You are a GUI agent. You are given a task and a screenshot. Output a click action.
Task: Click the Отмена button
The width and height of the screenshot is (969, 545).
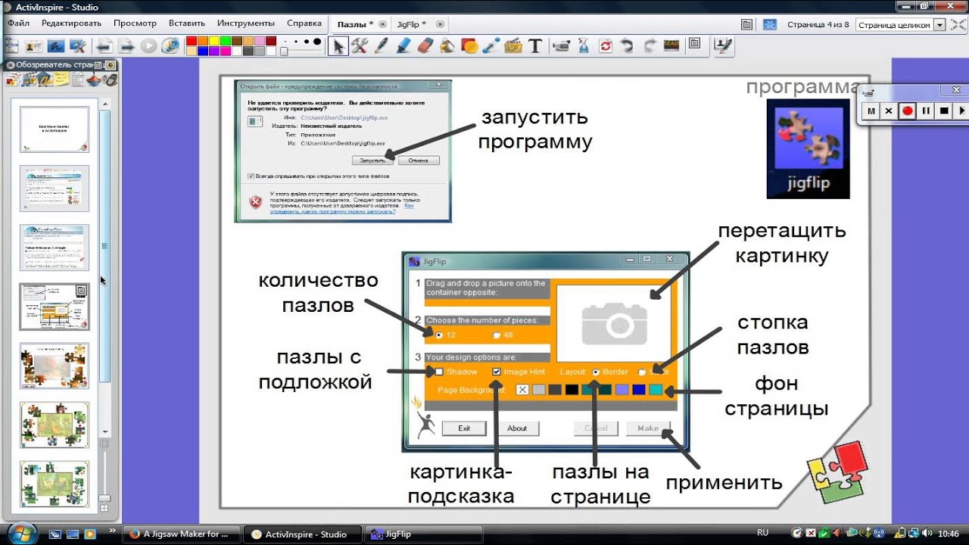coord(419,160)
